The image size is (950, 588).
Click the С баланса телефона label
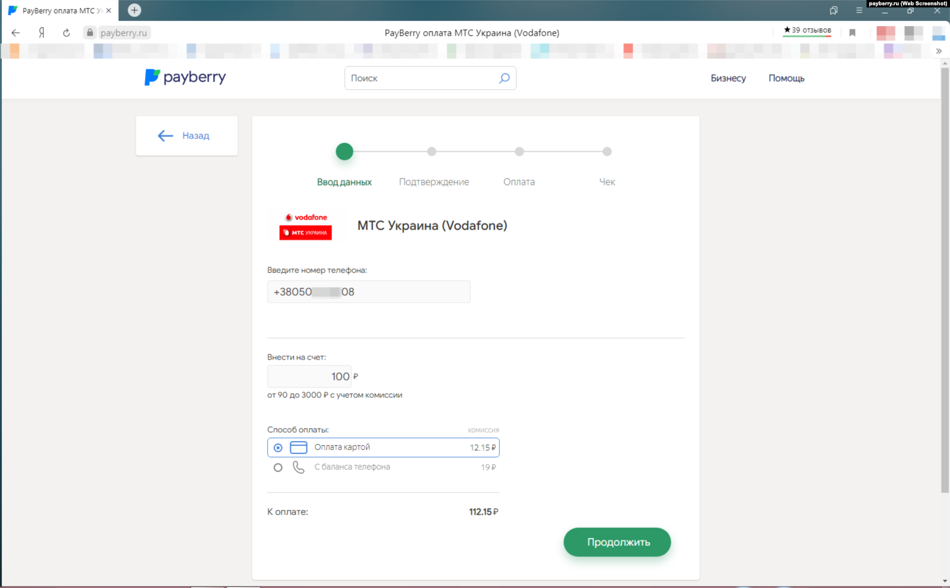point(352,467)
